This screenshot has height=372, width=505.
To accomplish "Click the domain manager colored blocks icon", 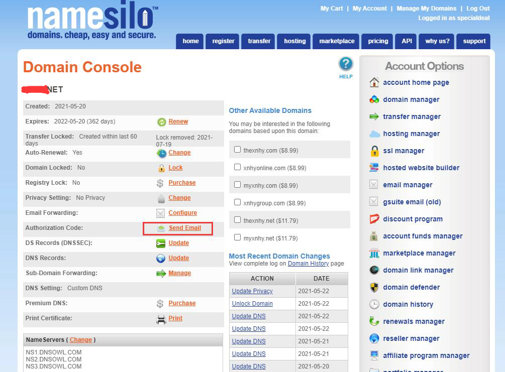I will pos(374,99).
